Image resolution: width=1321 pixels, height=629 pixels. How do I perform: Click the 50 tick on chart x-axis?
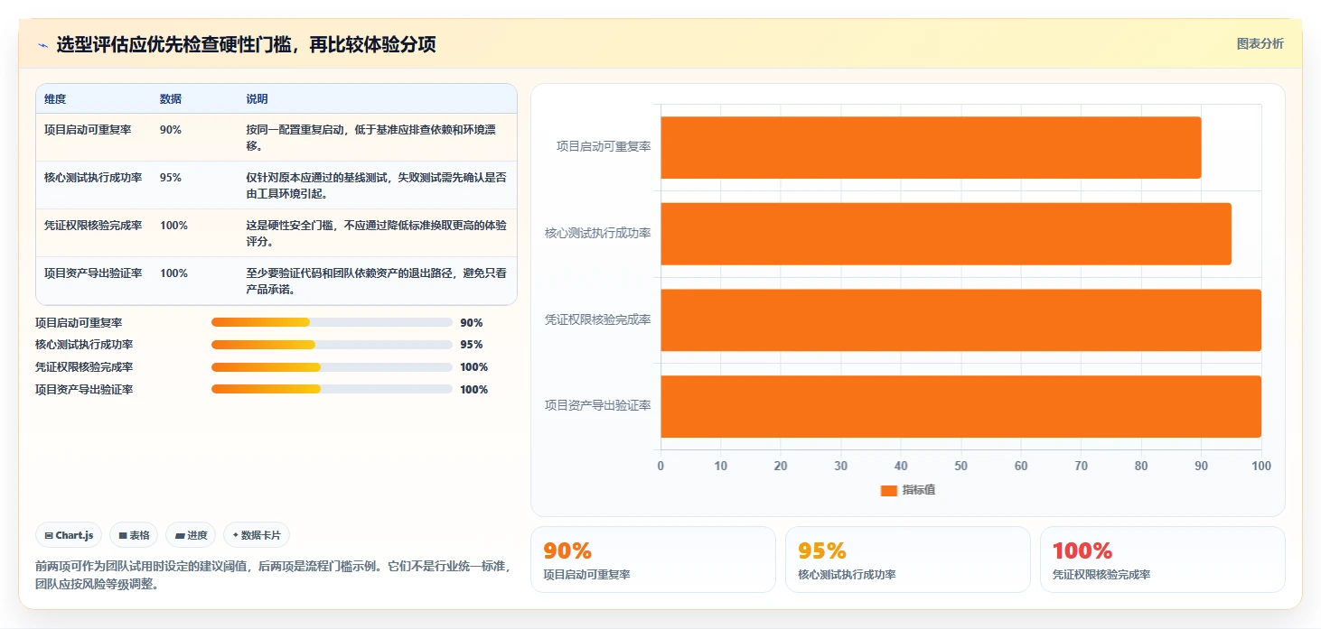point(960,467)
